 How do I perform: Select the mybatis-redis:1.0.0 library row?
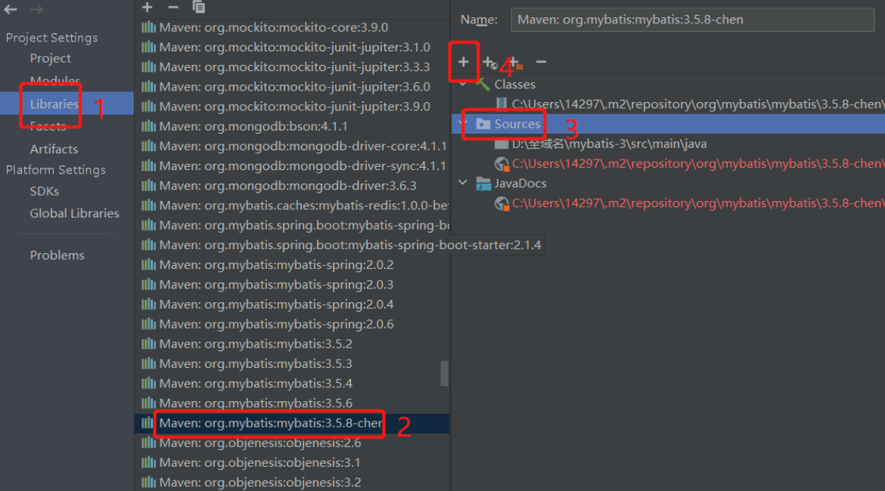292,205
